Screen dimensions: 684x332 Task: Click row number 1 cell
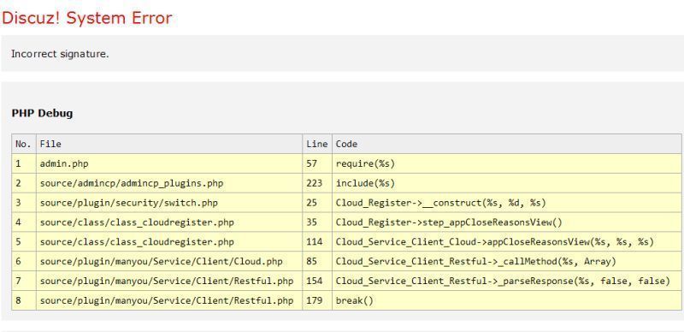24,163
